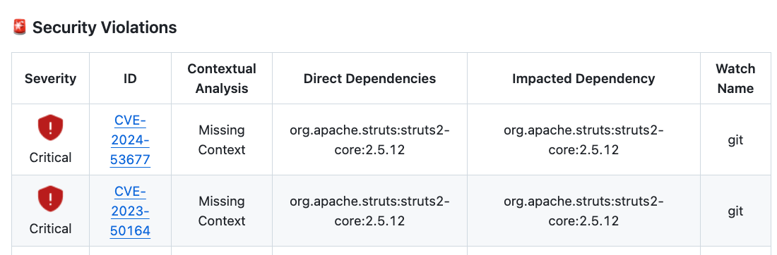Click the git watch name for CVE-2023-50164

point(736,211)
